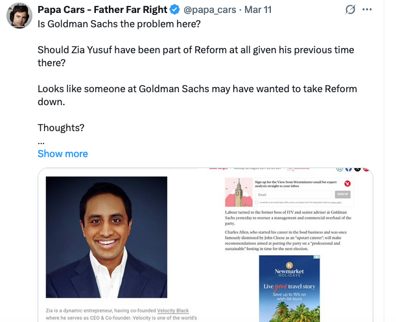This screenshot has width=396, height=322.
Task: Open Papa Cars profile avatar
Action: coord(20,16)
